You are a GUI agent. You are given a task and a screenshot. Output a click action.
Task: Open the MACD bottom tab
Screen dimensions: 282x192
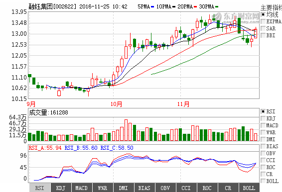82,188
